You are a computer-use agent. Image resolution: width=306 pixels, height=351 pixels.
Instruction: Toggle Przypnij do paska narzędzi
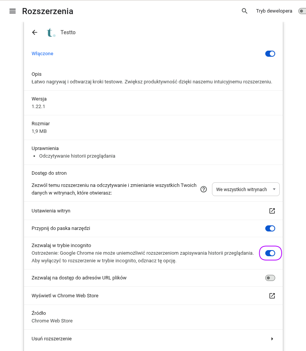coord(270,228)
